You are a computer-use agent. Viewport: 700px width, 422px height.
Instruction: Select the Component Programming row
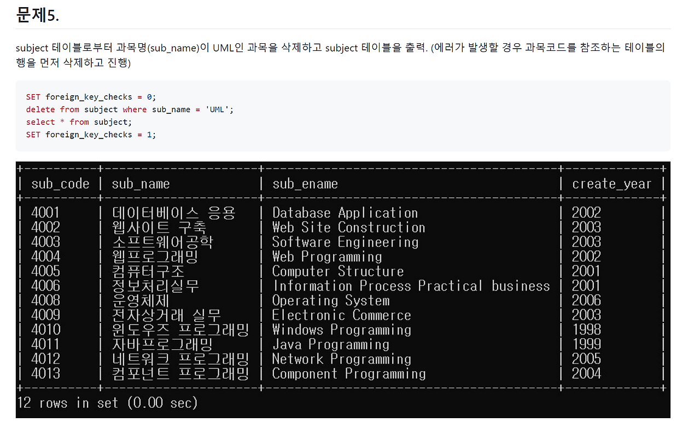348,373
